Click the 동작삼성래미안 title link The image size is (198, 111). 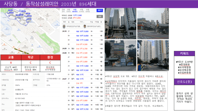click(42, 4)
